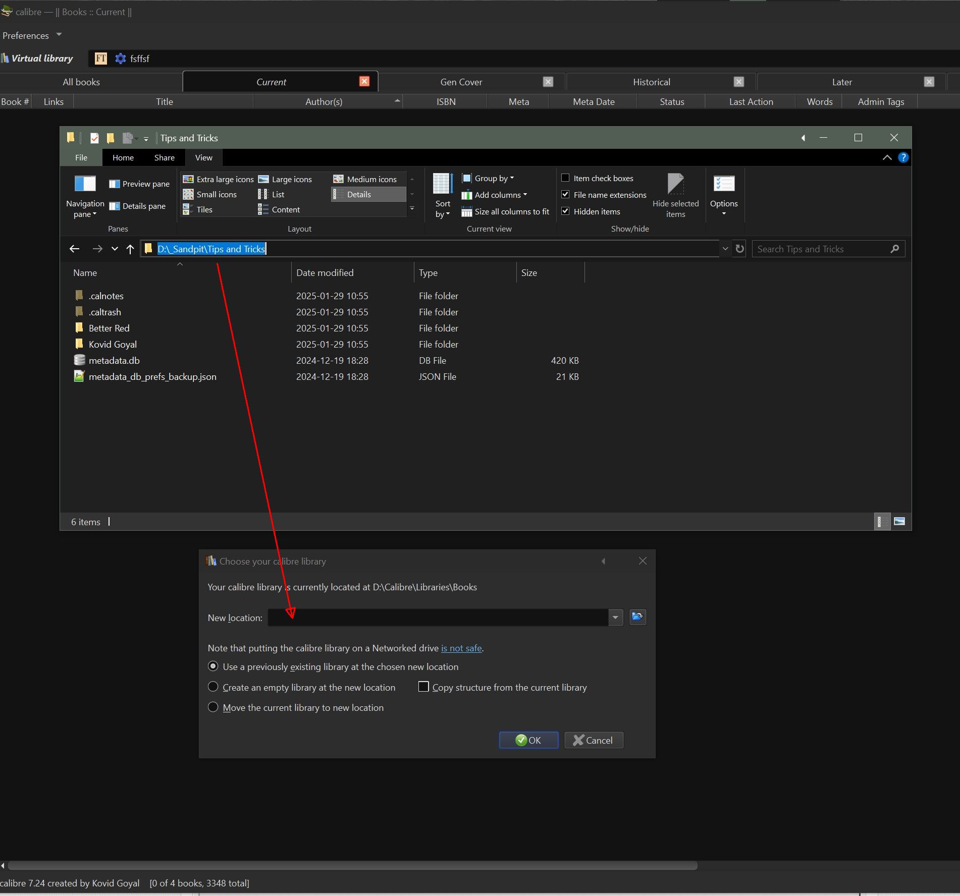Expand the New location dropdown list
The image size is (960, 896).
[615, 618]
